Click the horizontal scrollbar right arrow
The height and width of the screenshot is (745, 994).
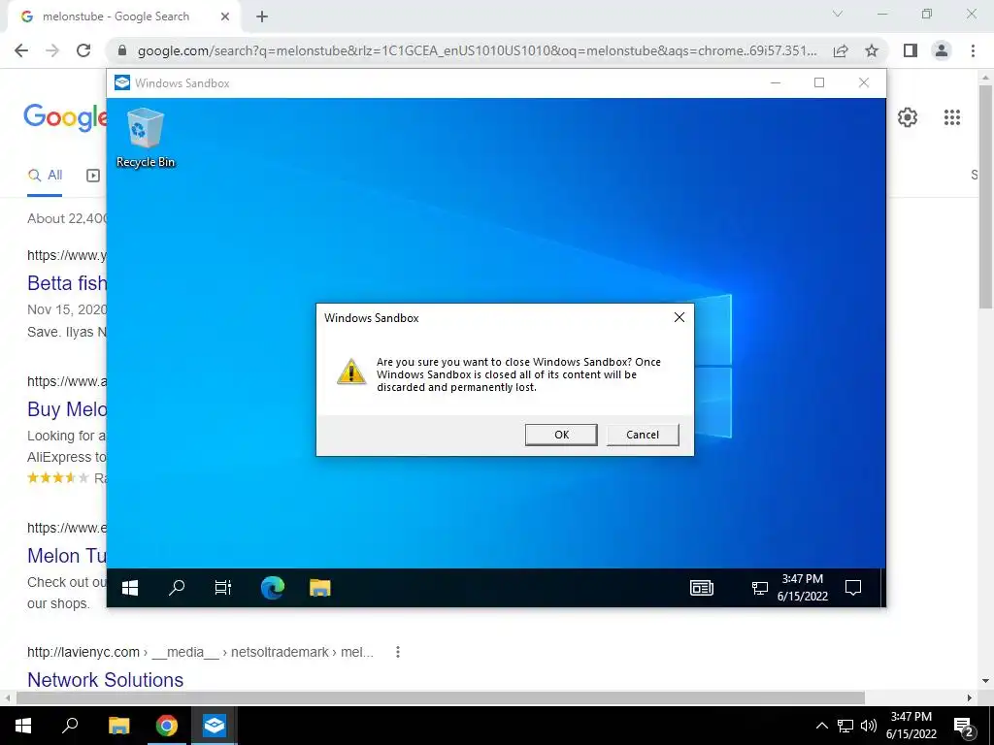[x=970, y=697]
